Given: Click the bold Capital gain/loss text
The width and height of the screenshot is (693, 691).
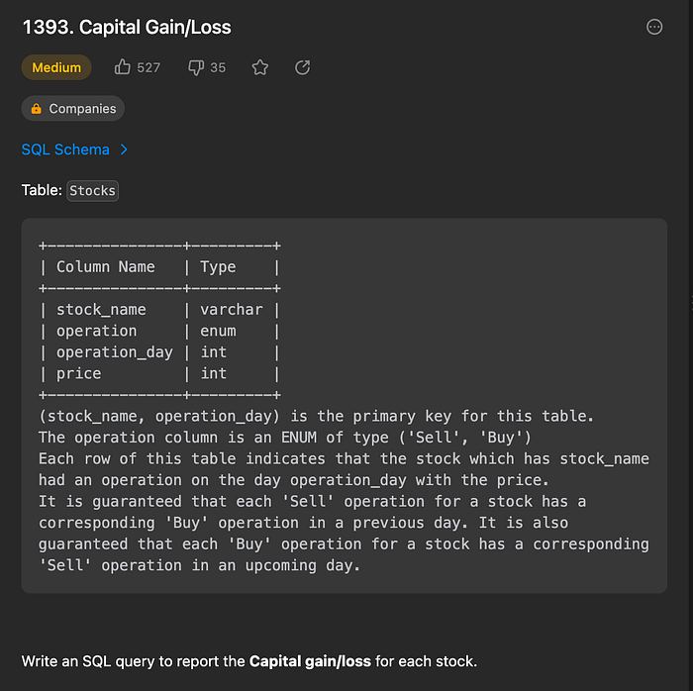Looking at the screenshot, I should 310,661.
